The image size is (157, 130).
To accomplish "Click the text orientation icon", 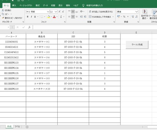I will pos(82,12).
